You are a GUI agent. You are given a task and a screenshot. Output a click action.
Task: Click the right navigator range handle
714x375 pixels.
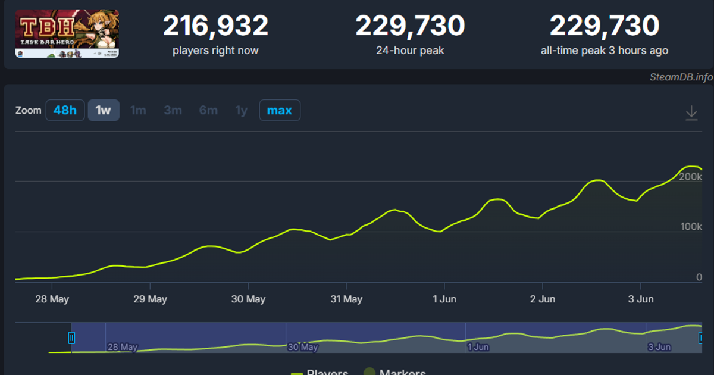pyautogui.click(x=702, y=338)
